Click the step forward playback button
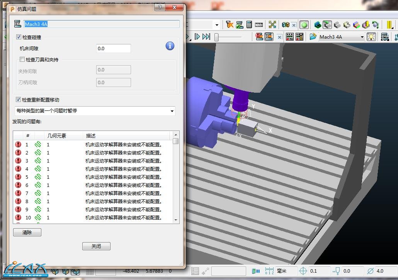 pyautogui.click(x=197, y=37)
